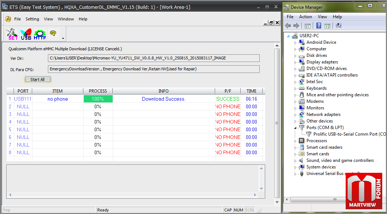Select Processors icon in device tree
Screen dimensions: 387x214
302,141
